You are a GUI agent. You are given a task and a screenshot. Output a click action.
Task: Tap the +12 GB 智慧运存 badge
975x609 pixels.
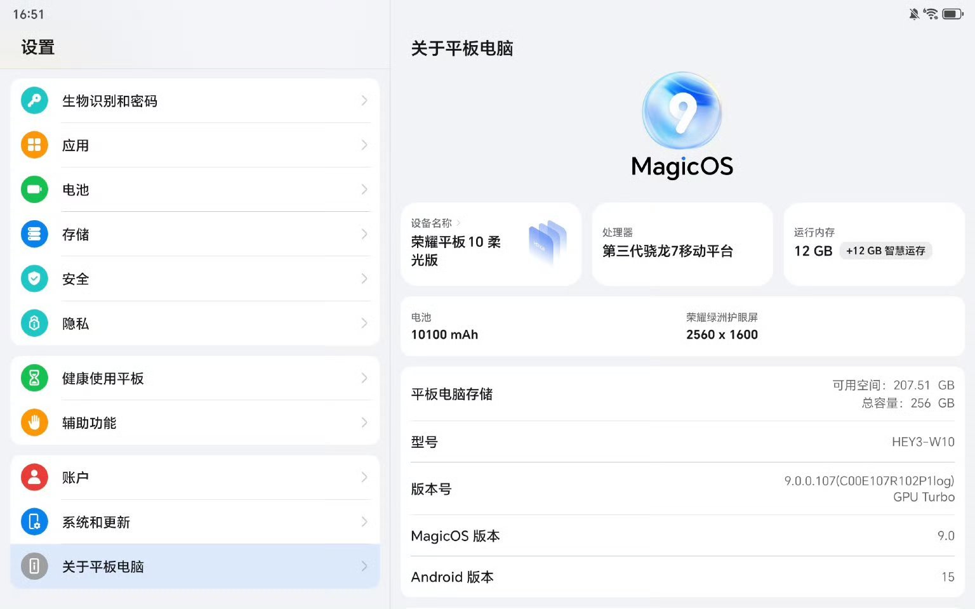tap(885, 251)
